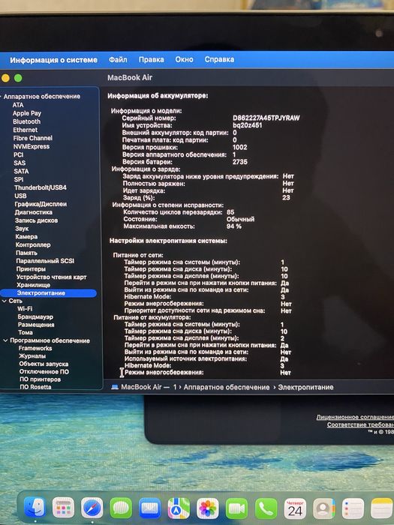Open the Файл menu
This screenshot has height=525, width=394.
coord(118,59)
